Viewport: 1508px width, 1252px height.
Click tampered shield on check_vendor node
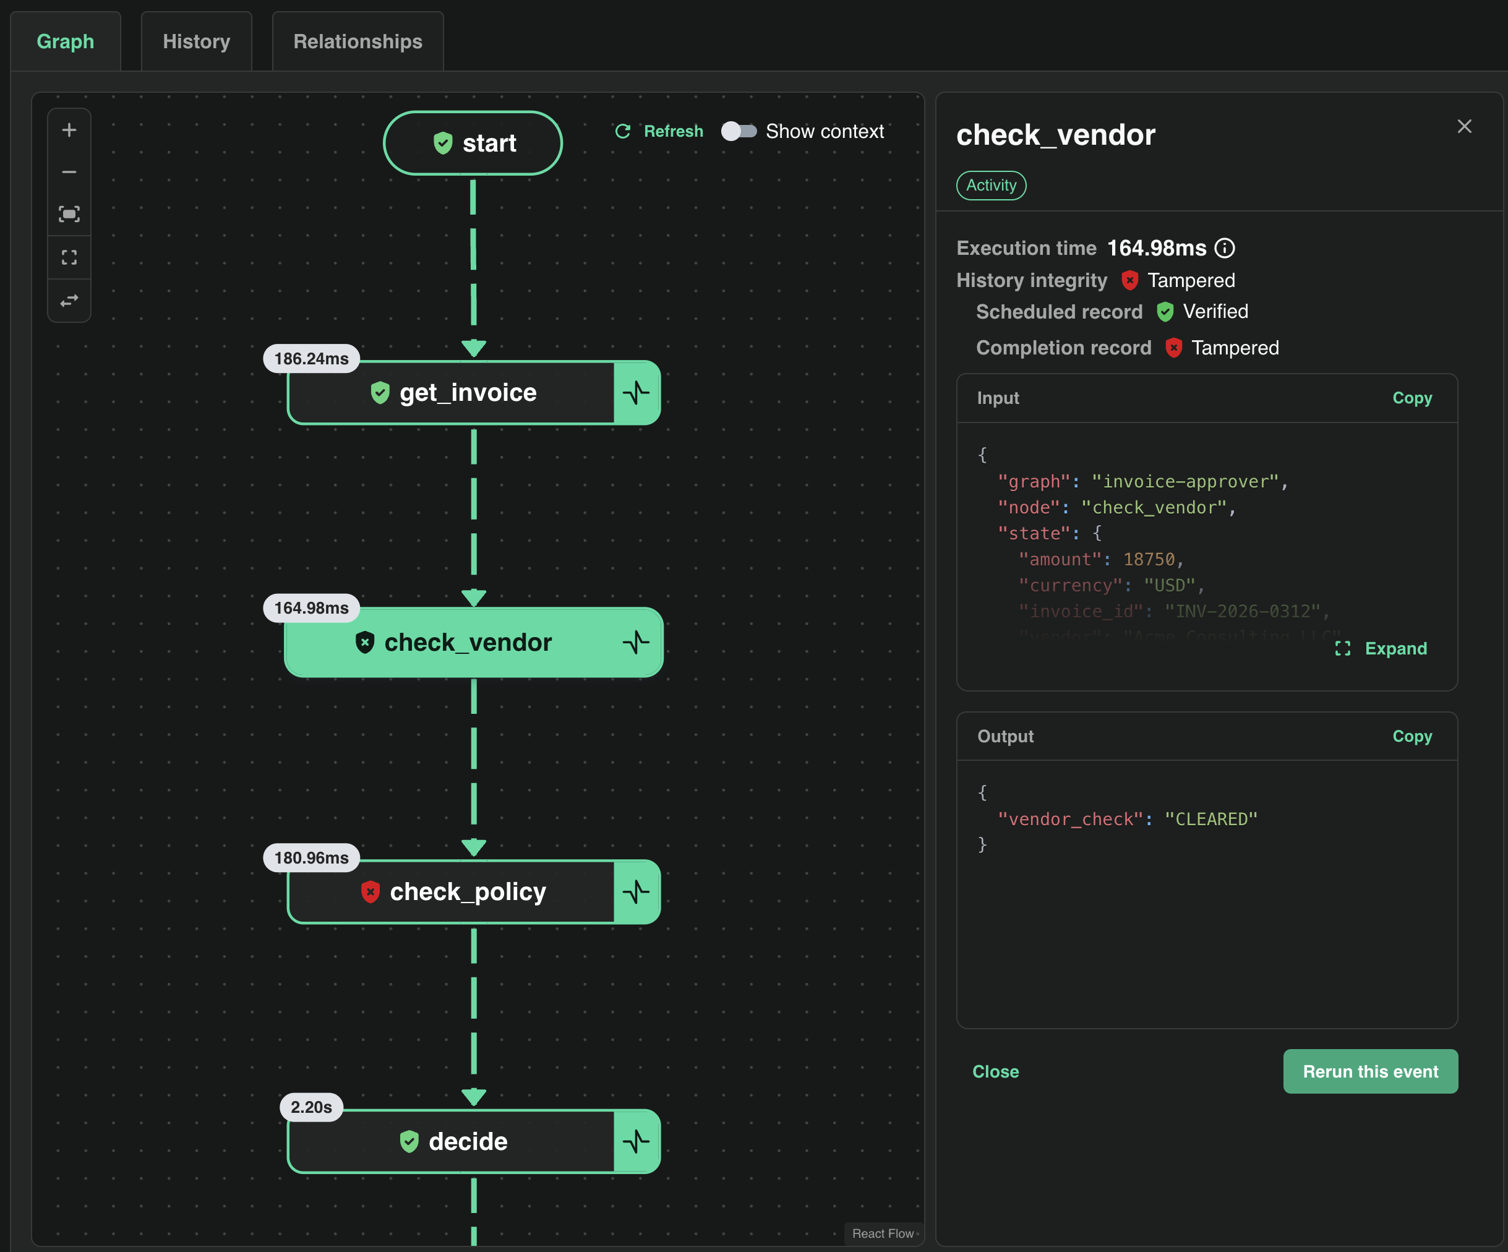pyautogui.click(x=365, y=642)
